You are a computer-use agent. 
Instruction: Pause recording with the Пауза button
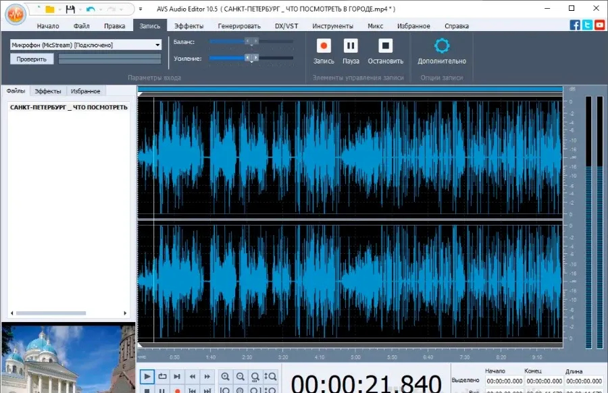click(351, 51)
